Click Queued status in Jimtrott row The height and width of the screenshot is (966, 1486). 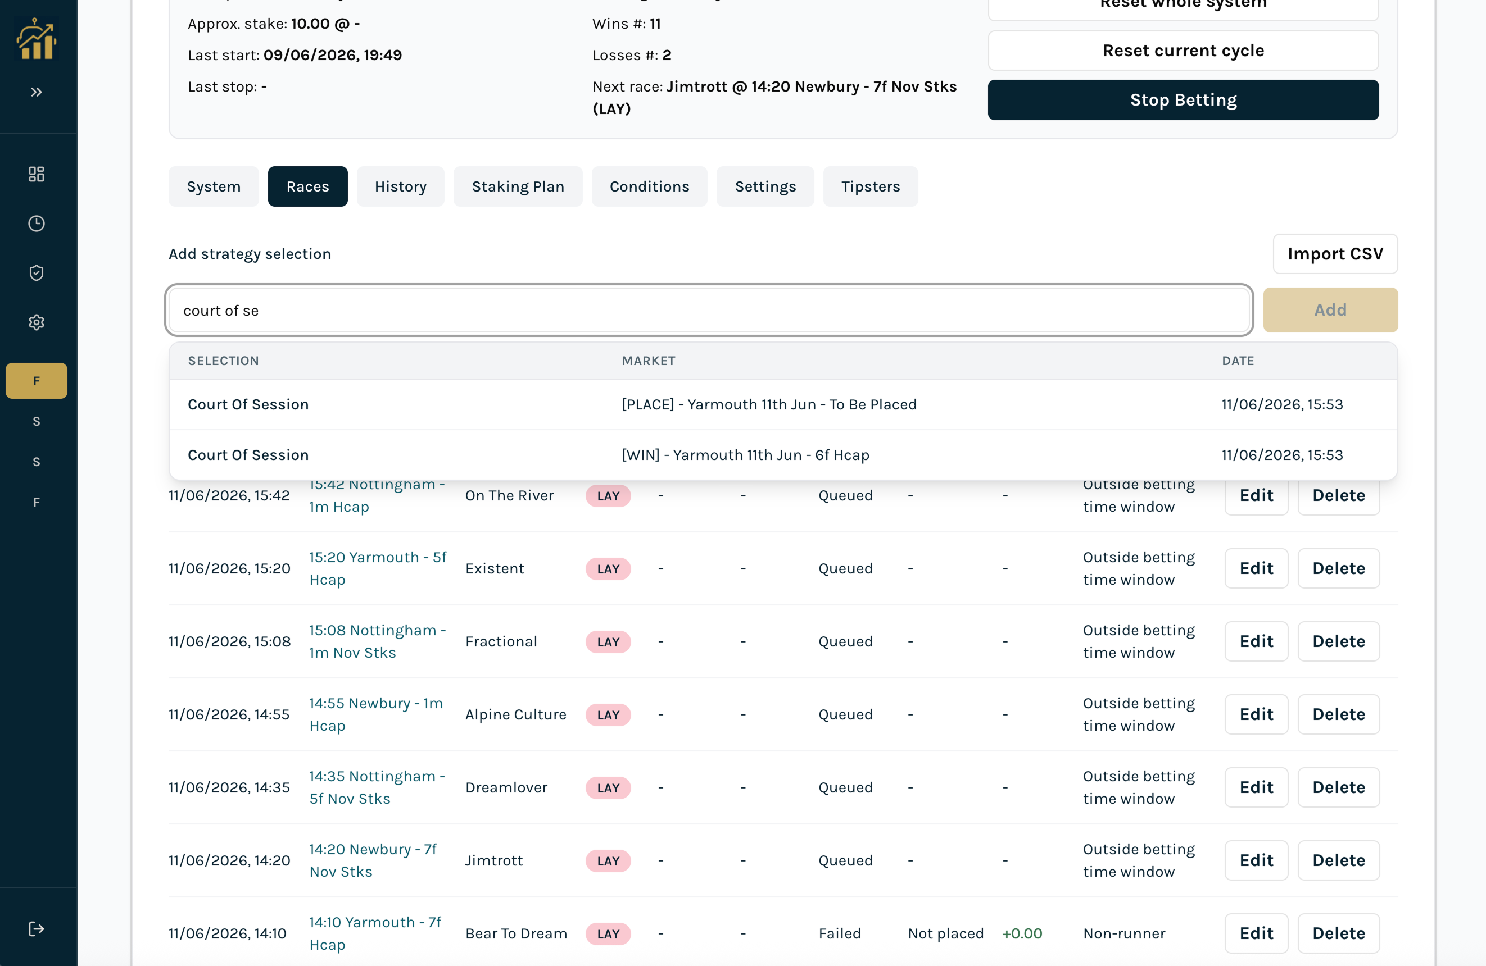pyautogui.click(x=845, y=860)
